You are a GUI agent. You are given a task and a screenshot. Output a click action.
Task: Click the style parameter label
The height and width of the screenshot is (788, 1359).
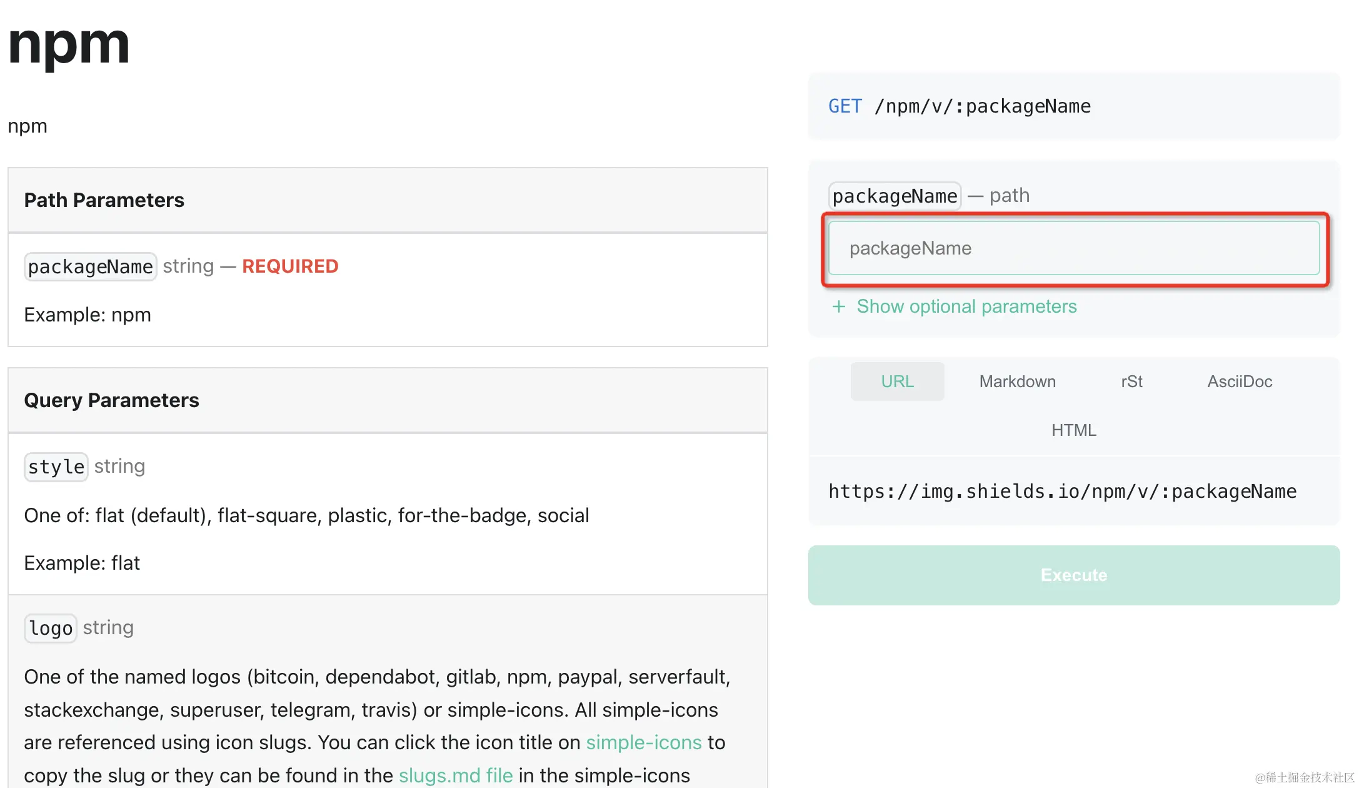pos(56,467)
